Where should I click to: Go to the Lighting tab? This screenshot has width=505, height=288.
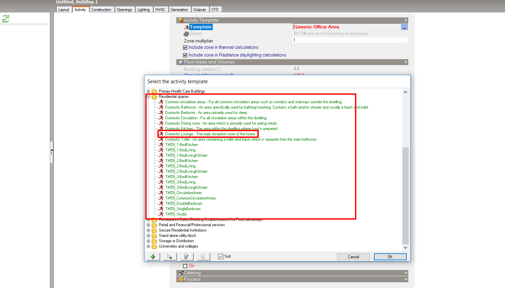pyautogui.click(x=143, y=10)
